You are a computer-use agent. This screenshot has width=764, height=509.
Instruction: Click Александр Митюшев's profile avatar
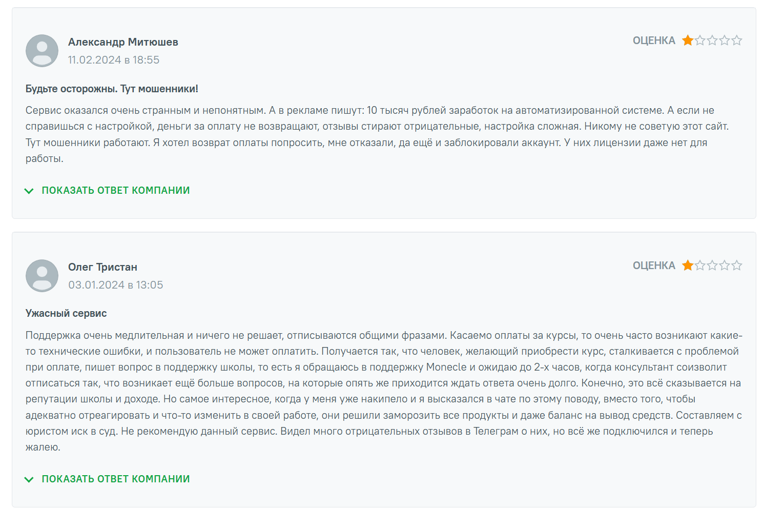point(42,51)
